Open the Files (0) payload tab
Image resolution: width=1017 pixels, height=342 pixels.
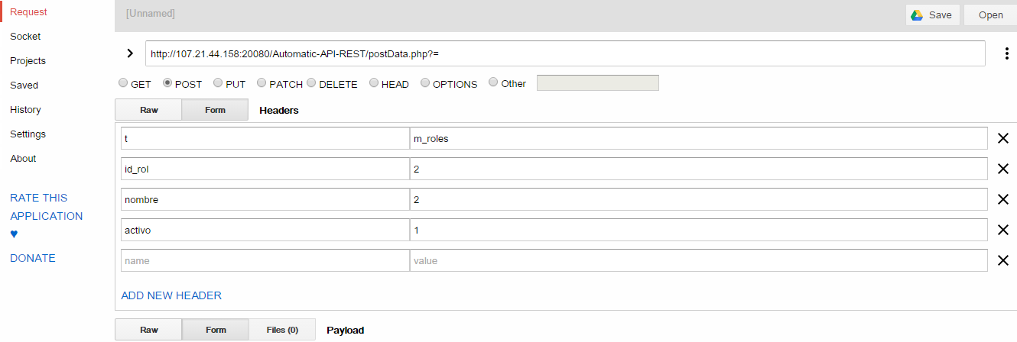[x=281, y=330]
